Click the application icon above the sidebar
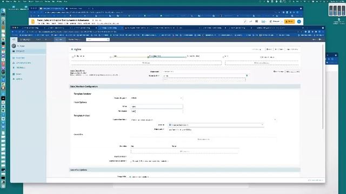346x194 pixels. (14, 46)
